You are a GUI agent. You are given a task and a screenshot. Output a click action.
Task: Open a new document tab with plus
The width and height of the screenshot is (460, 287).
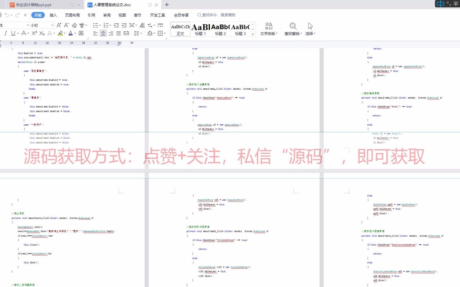pos(167,5)
